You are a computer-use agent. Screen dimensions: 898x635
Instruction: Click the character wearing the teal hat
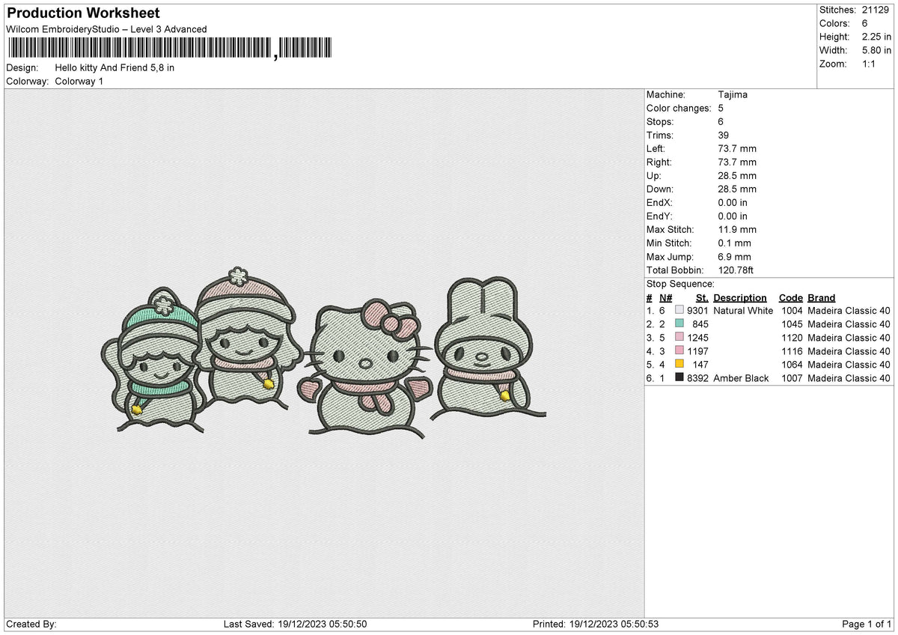pos(154,360)
